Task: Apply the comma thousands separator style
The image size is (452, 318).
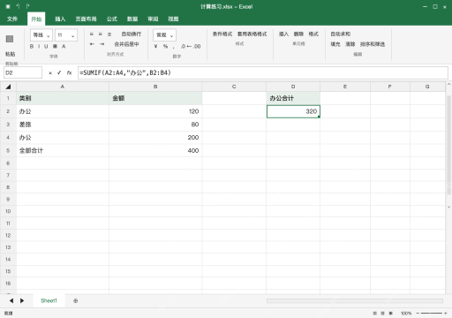Action: [x=174, y=47]
